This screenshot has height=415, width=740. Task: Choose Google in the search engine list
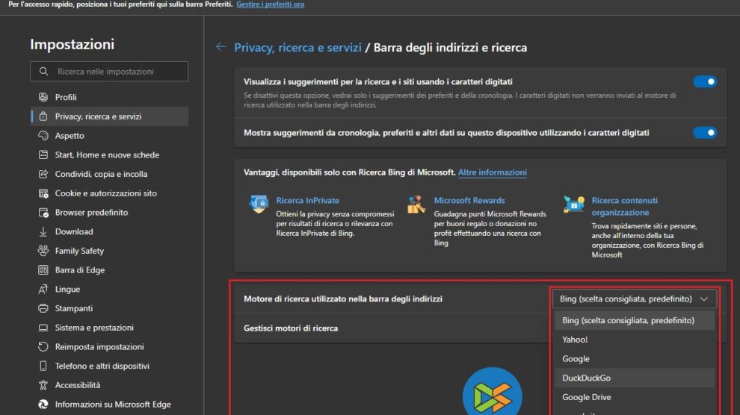coord(576,359)
